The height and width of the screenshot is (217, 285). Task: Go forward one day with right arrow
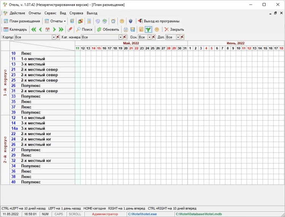coord(54,29)
